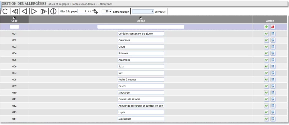This screenshot has height=125, width=289.
Task: Click the empty new Code input field
Action: point(14,27)
